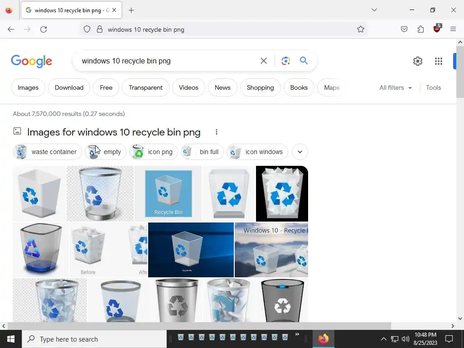Save page to Pocket
This screenshot has height=348, width=464.
tap(404, 29)
